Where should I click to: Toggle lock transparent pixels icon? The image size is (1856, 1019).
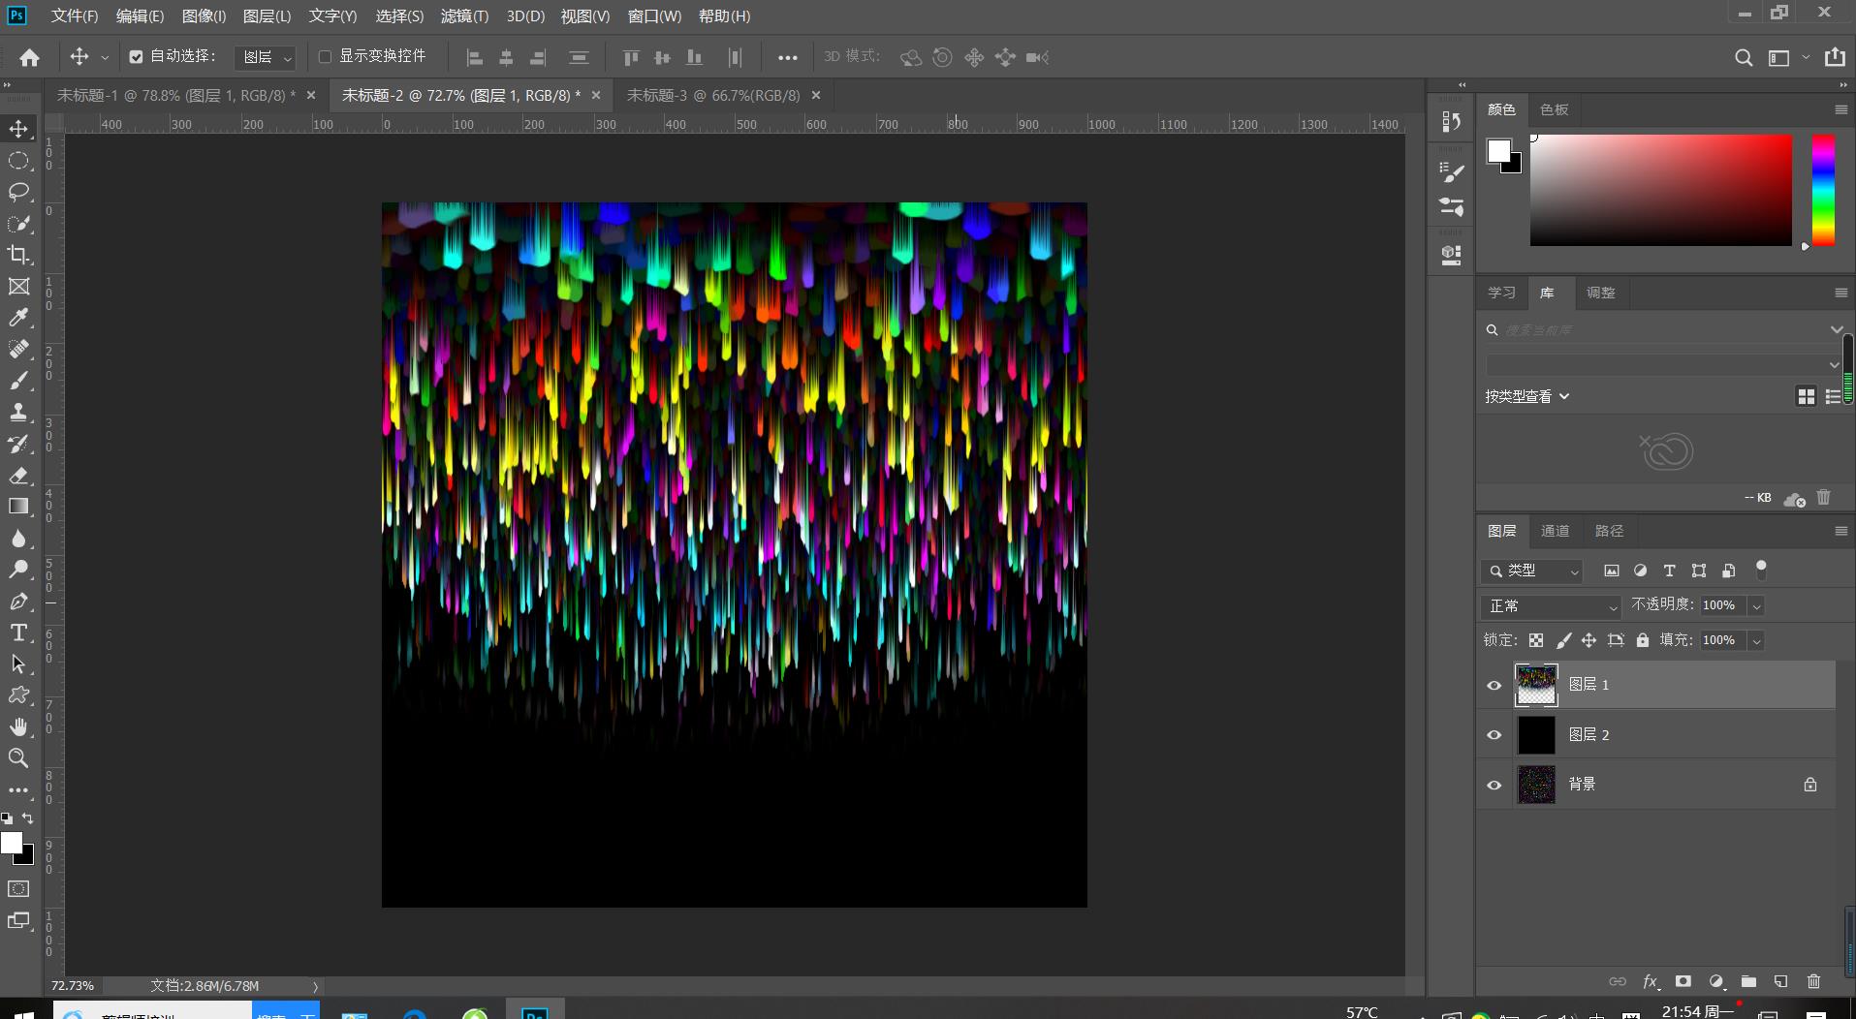[1536, 640]
